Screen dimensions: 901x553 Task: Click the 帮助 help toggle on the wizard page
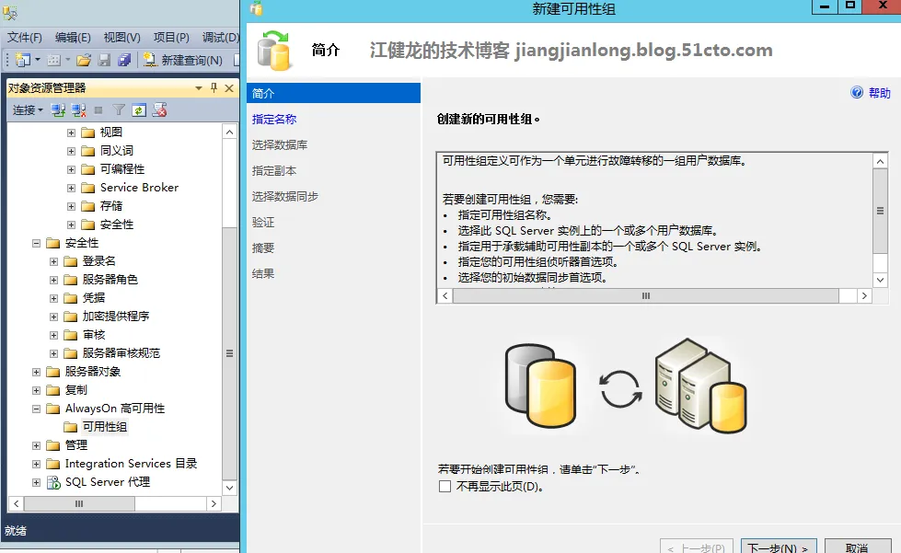pyautogui.click(x=876, y=92)
